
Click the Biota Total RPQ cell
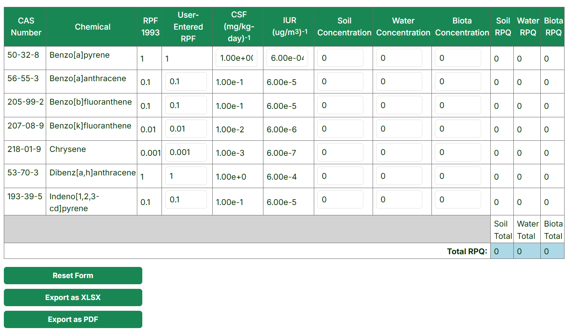[552, 251]
